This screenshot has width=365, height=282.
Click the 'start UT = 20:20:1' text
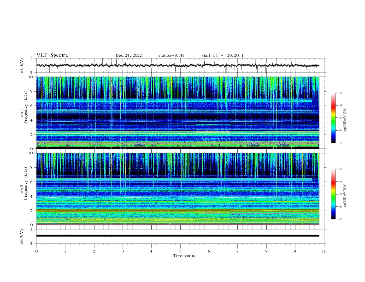[x=223, y=55]
